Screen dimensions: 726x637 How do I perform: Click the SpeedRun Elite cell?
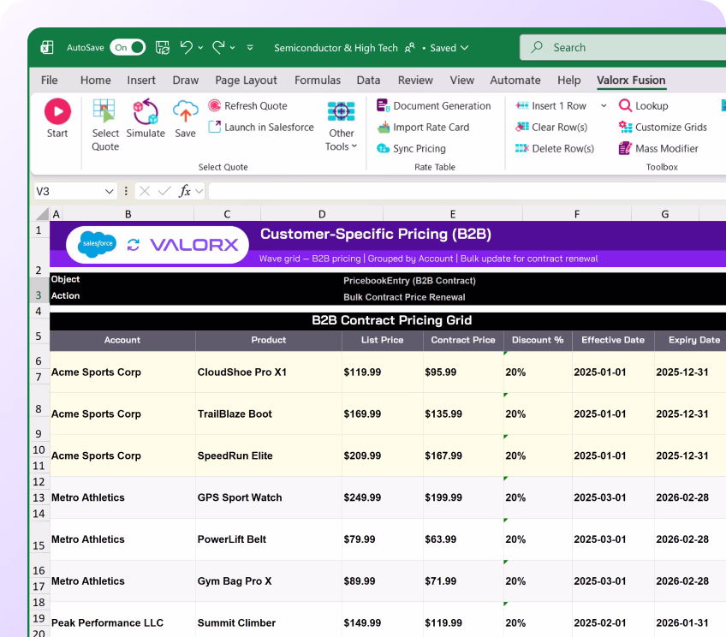[269, 456]
